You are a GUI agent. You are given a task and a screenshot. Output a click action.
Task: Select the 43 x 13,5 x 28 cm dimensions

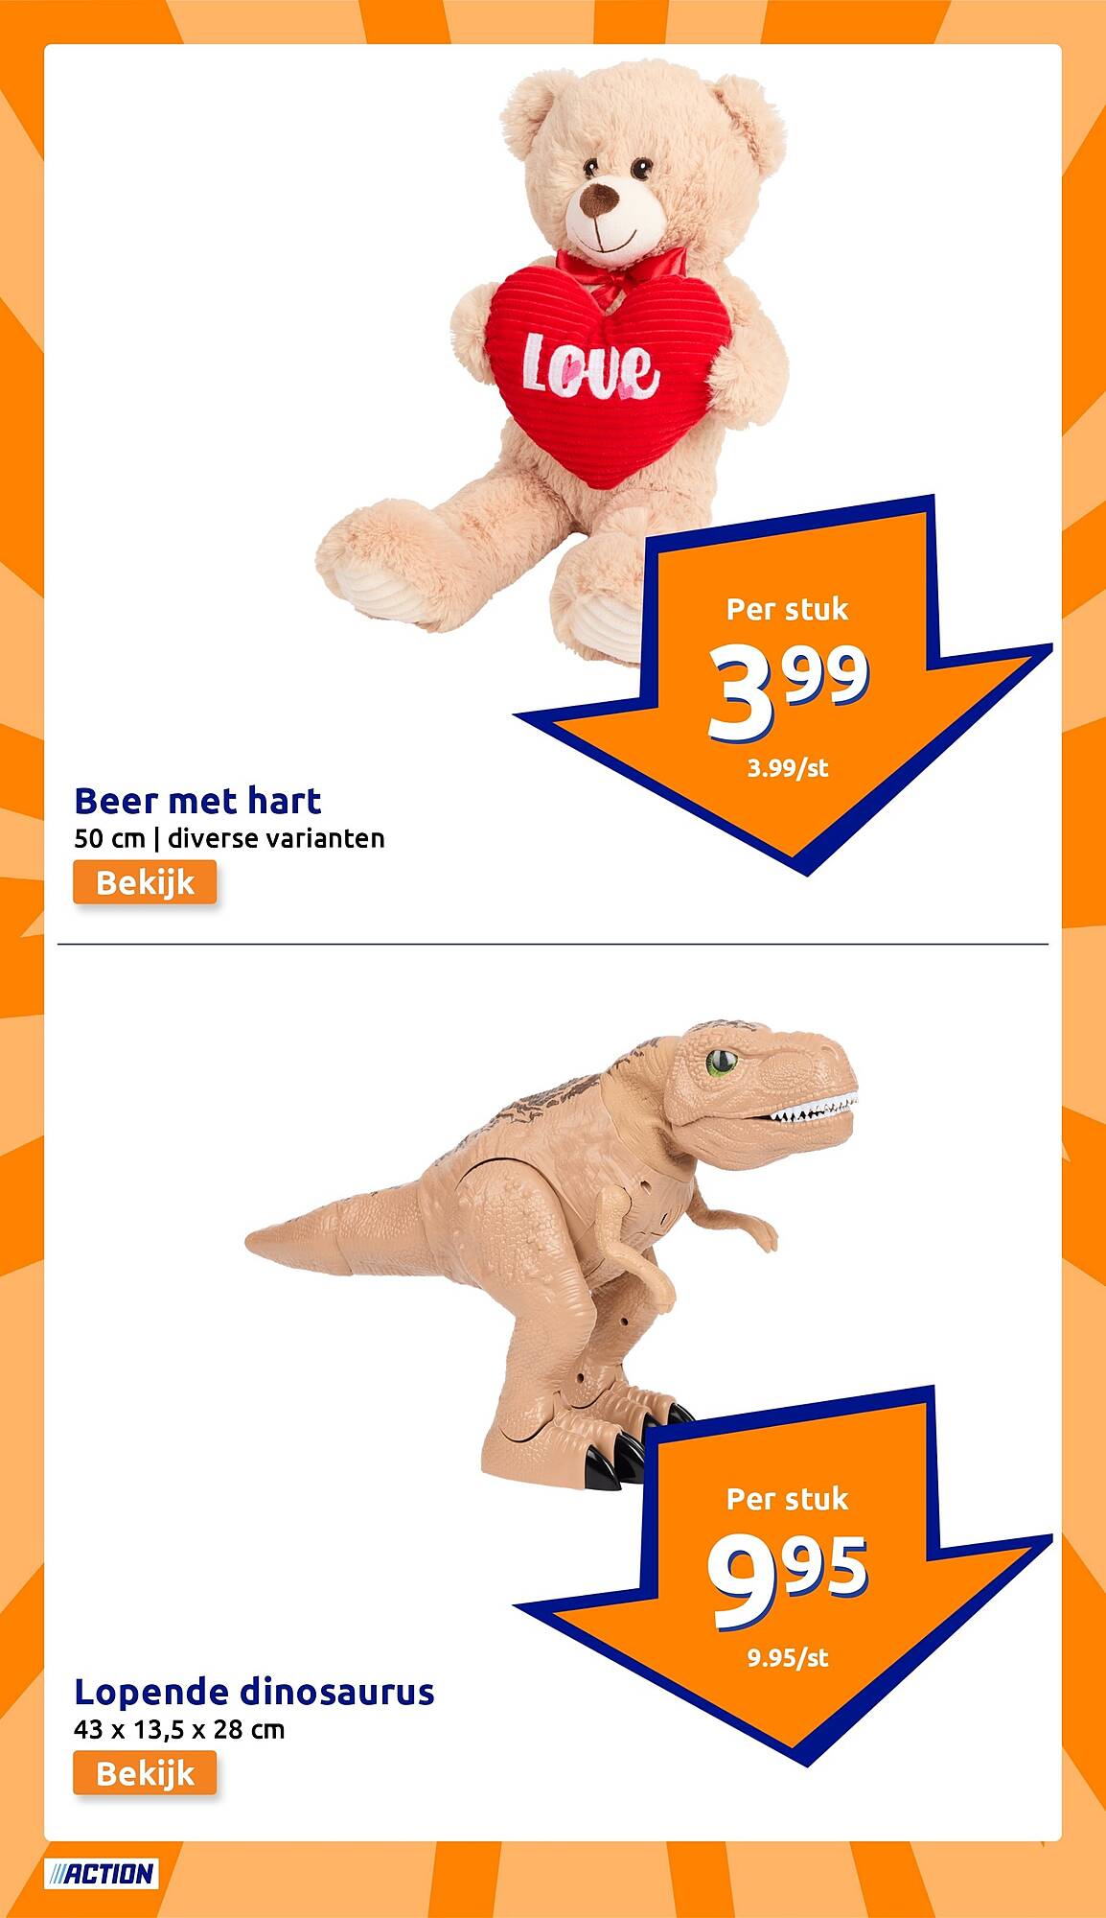click(179, 1730)
